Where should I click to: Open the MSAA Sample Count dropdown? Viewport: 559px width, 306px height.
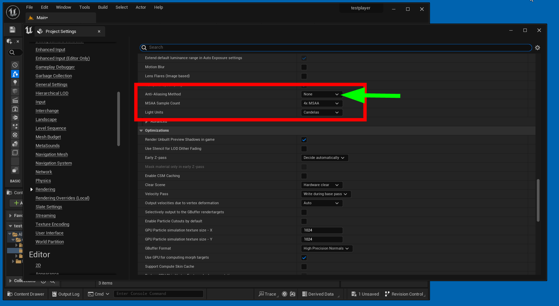click(x=321, y=103)
